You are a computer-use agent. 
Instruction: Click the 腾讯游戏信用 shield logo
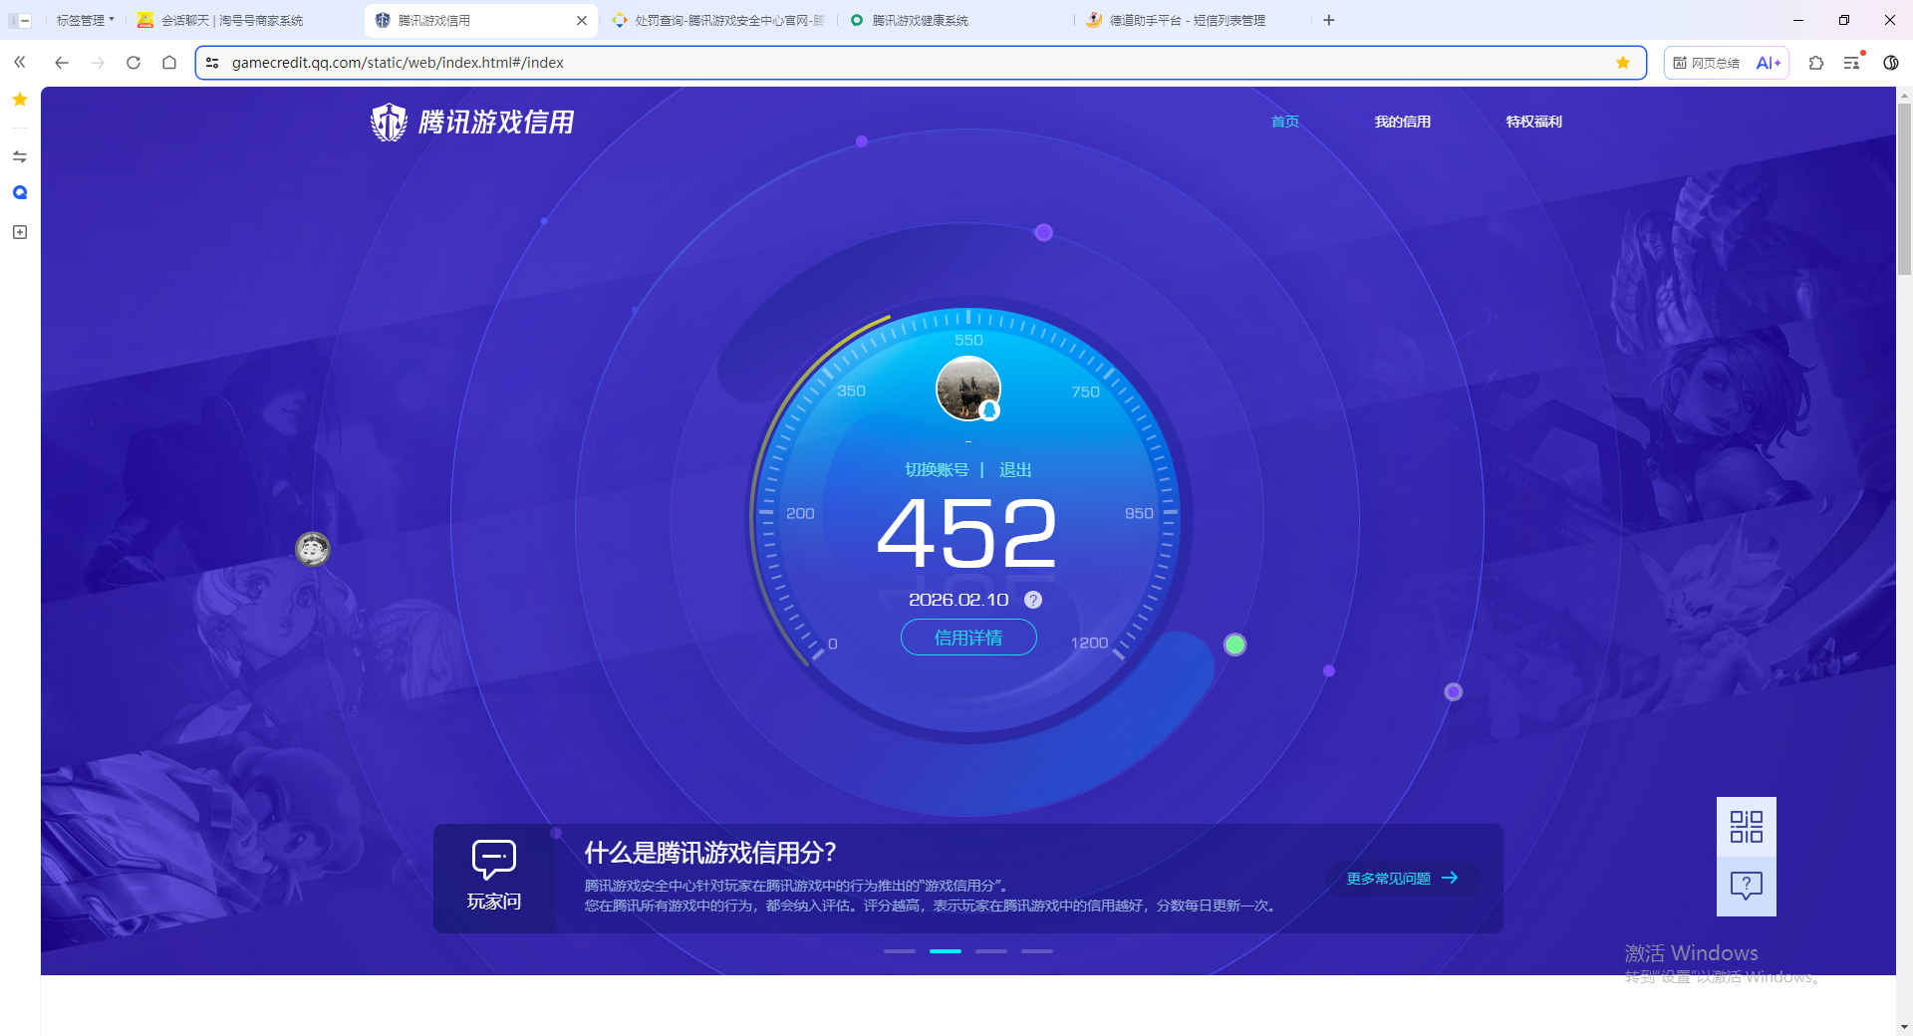(x=389, y=121)
